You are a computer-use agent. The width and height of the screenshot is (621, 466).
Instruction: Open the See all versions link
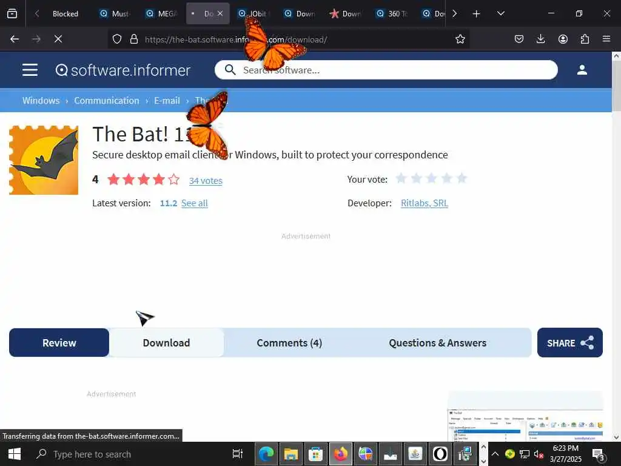[x=195, y=203]
